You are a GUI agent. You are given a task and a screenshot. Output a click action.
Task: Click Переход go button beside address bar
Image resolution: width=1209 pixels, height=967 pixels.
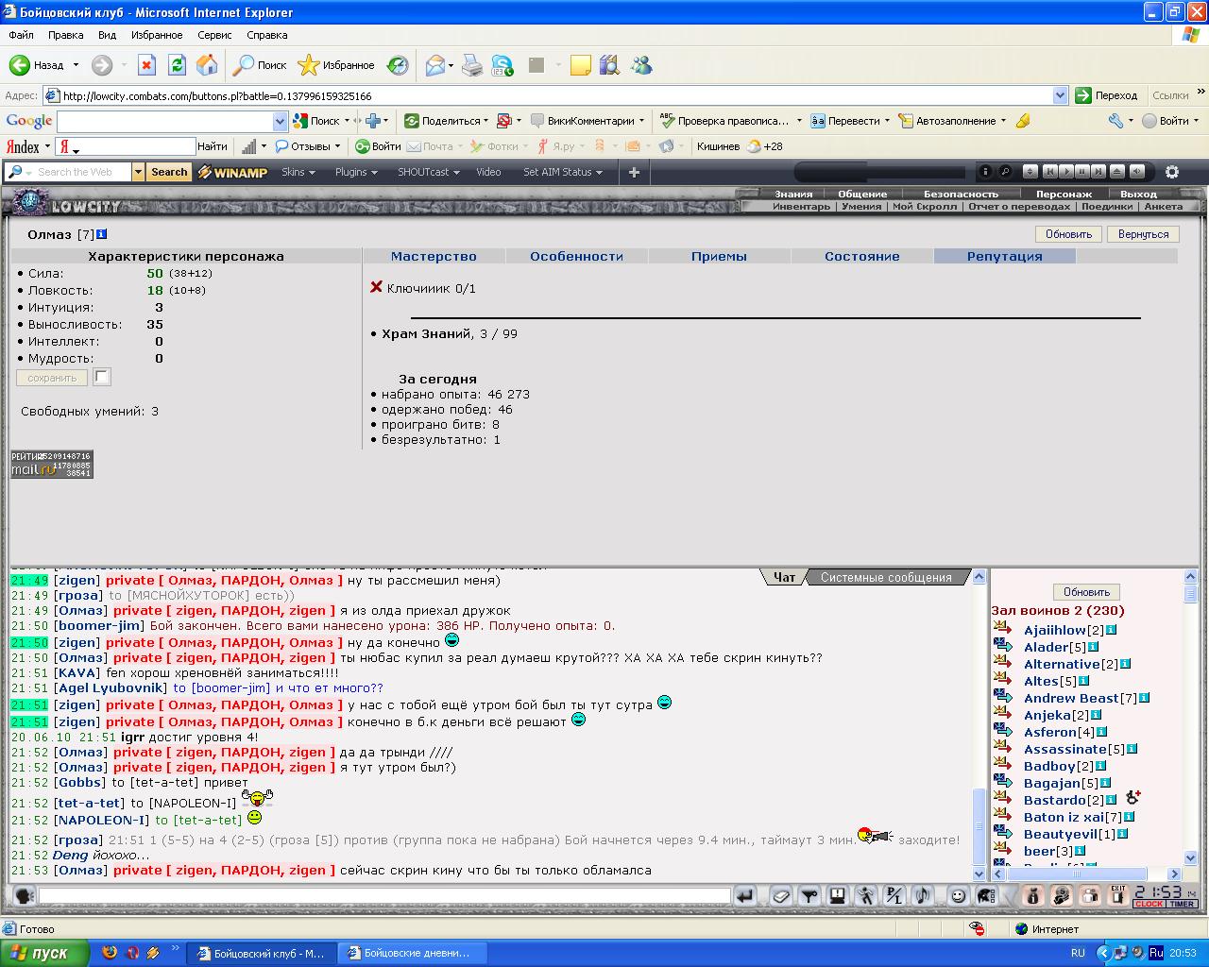click(1106, 95)
